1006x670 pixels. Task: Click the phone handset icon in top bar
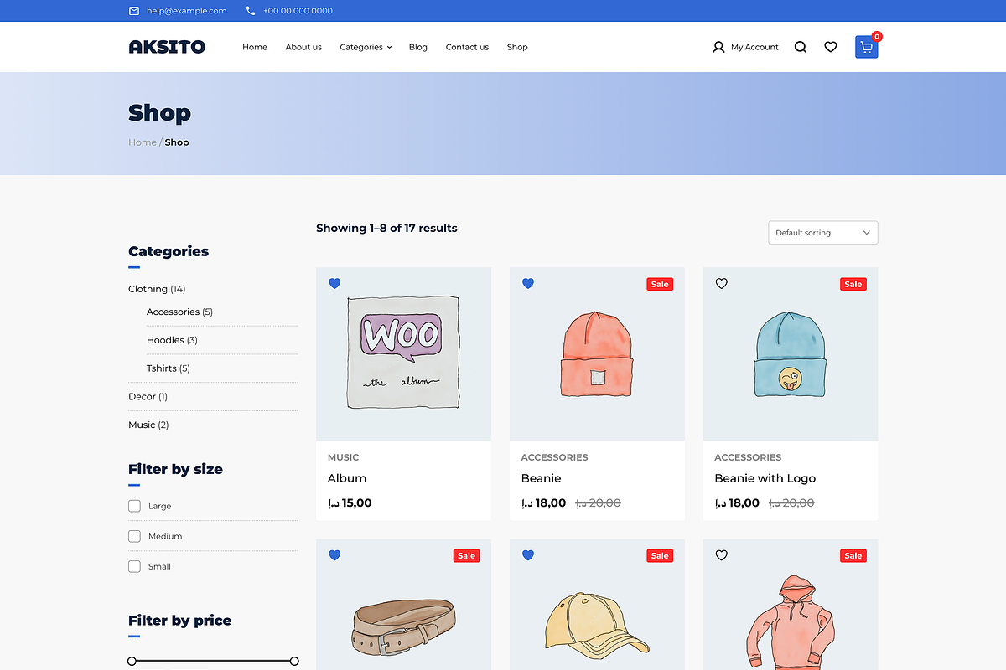tap(251, 11)
